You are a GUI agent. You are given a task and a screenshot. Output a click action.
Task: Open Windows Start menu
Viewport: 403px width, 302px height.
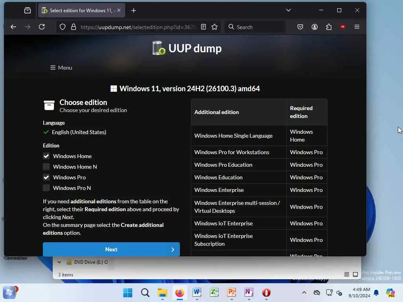[x=128, y=293]
